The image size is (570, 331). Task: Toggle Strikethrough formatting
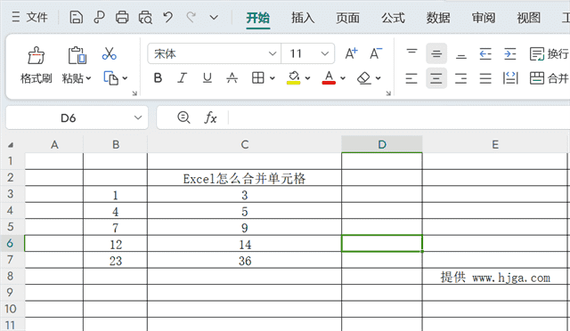coord(232,77)
